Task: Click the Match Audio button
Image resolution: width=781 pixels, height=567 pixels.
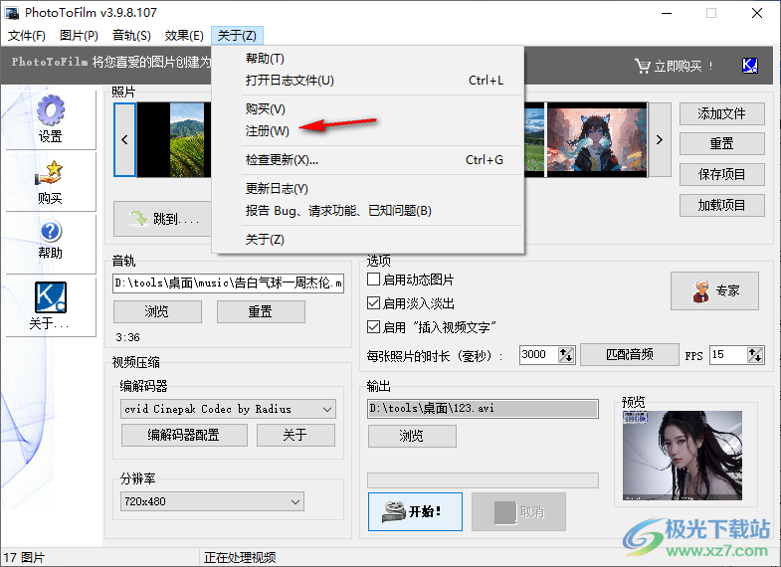Action: point(630,355)
